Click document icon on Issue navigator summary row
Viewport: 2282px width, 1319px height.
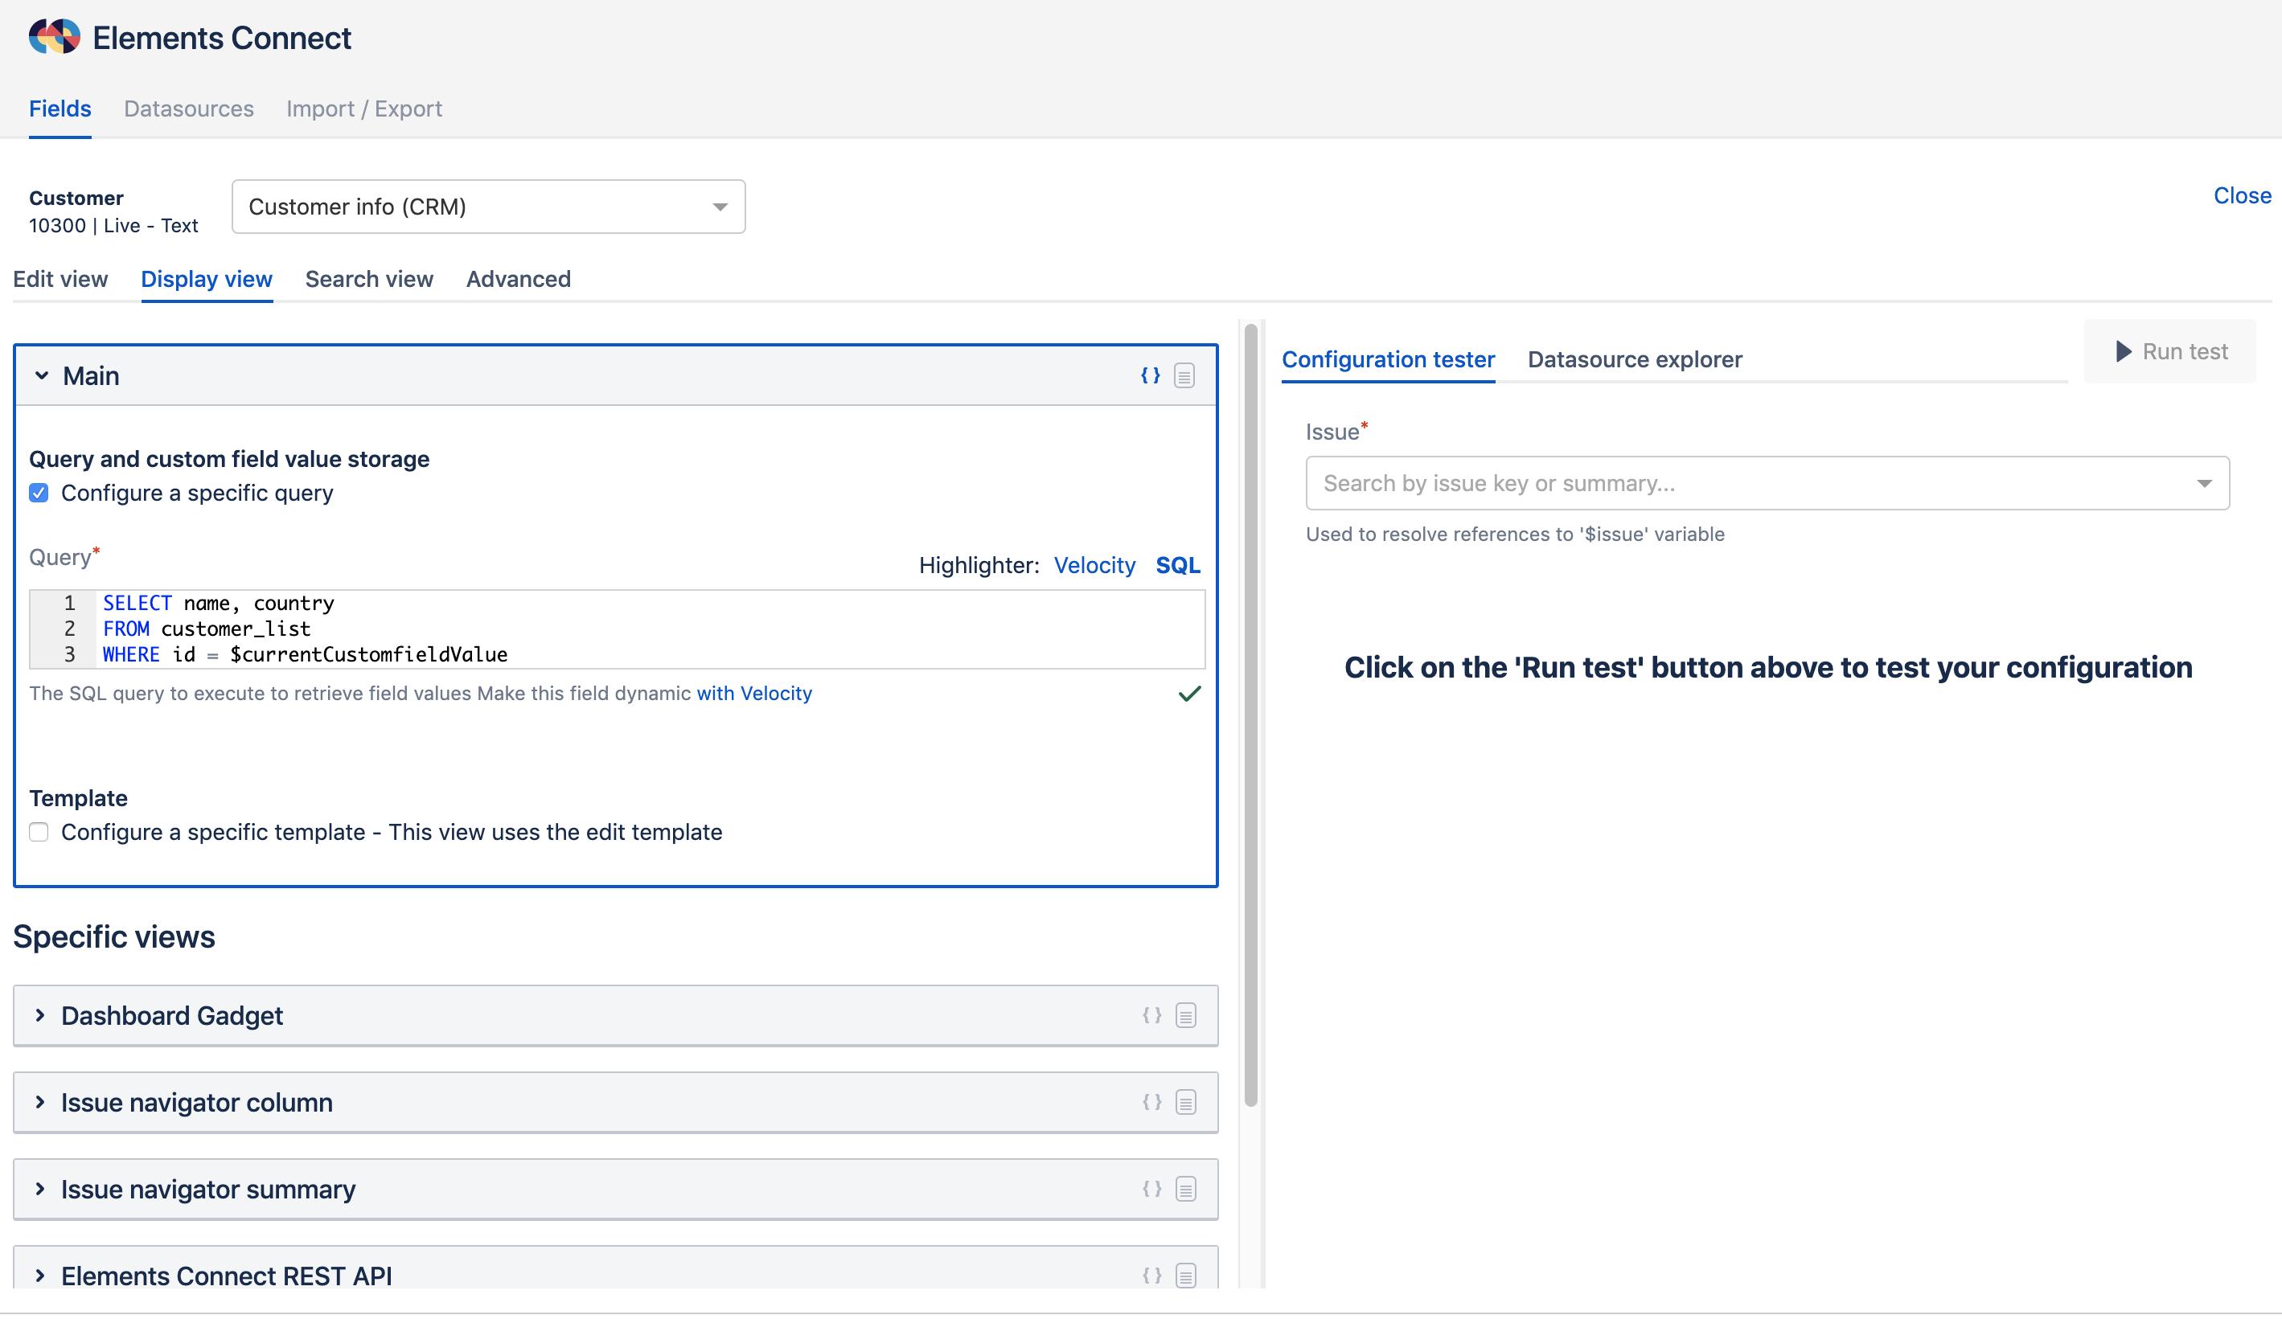(x=1185, y=1189)
